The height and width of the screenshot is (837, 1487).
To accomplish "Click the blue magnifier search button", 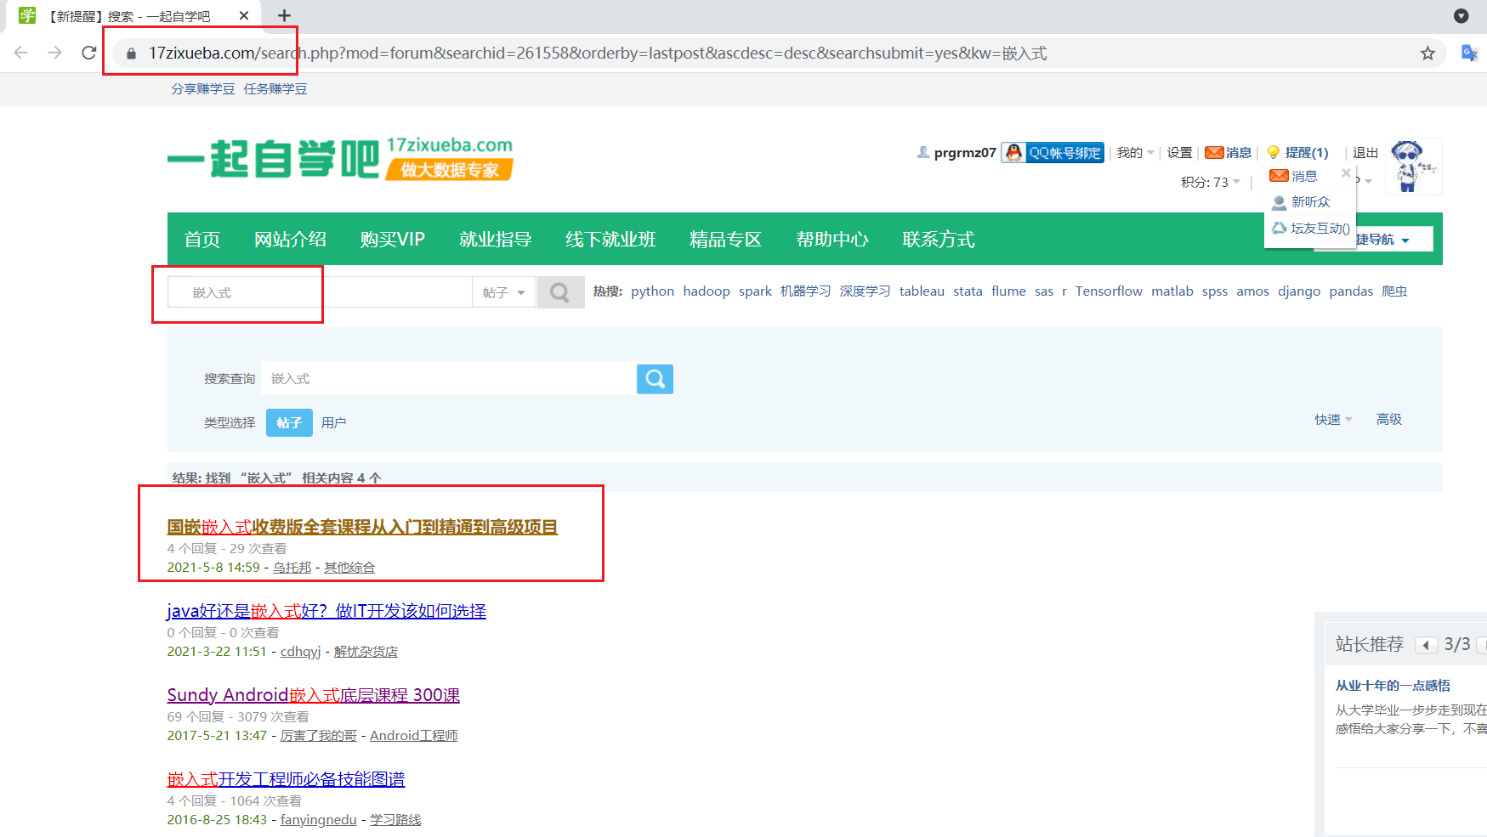I will coord(655,379).
